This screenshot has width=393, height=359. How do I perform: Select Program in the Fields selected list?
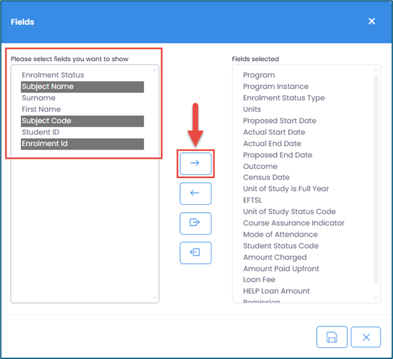259,75
